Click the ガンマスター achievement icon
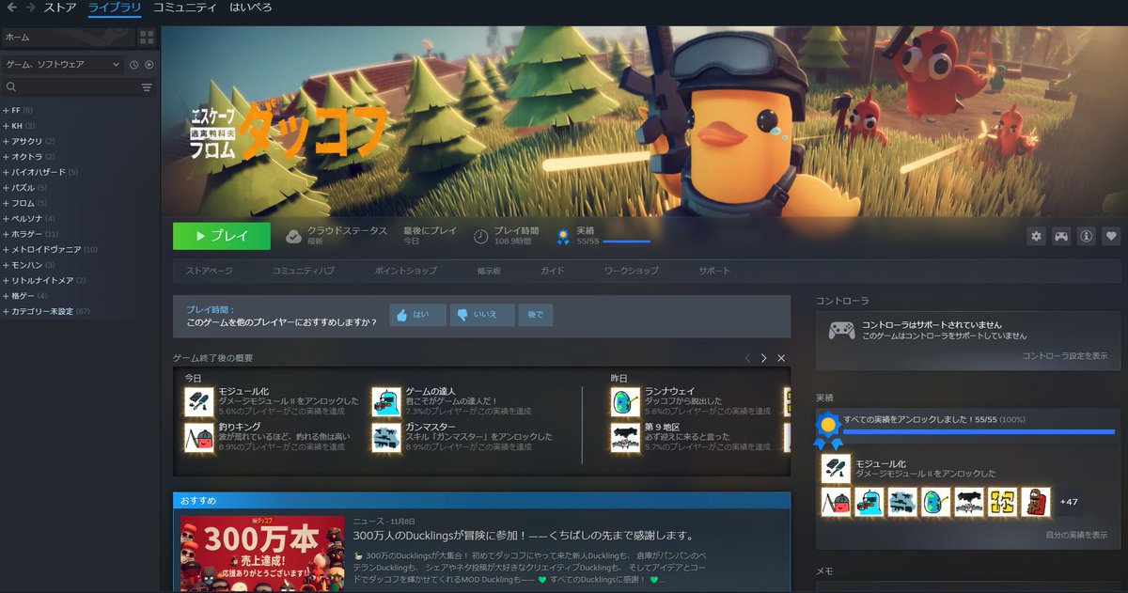Viewport: 1128px width, 593px height. pyautogui.click(x=385, y=437)
